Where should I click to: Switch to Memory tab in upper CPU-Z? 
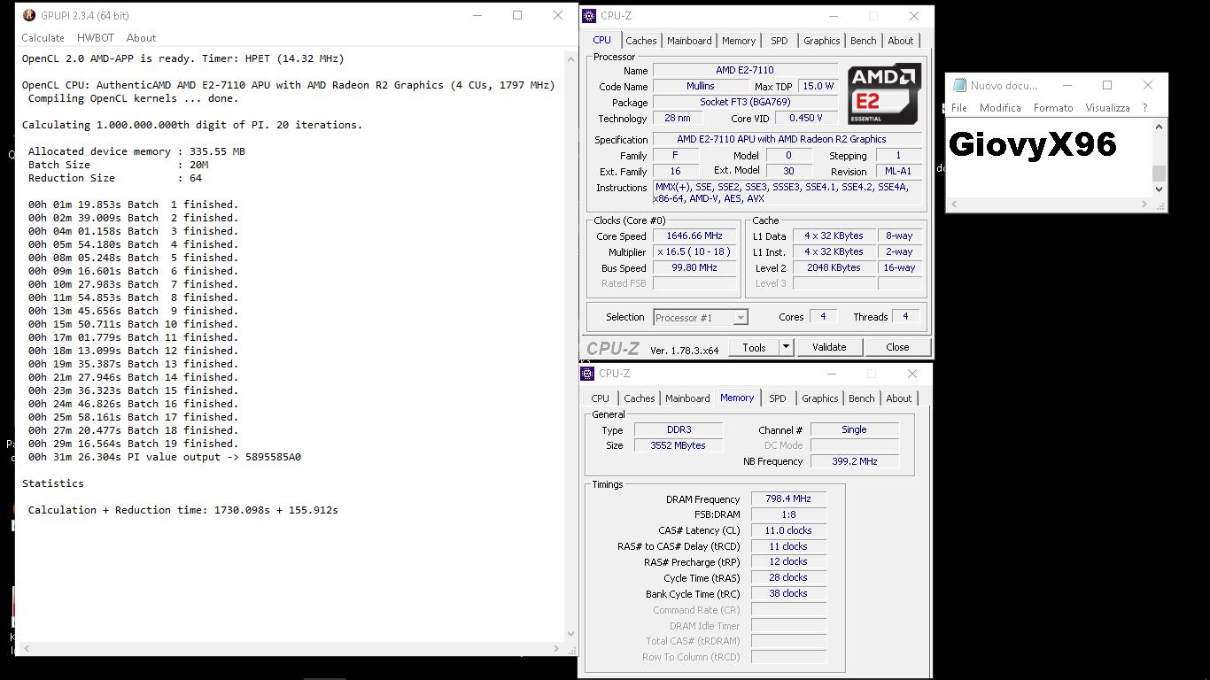(x=739, y=41)
